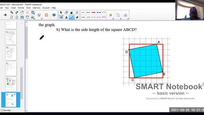The width and height of the screenshot is (204, 115).
Task: Open page 10 thumbnail
Action: click(11, 53)
